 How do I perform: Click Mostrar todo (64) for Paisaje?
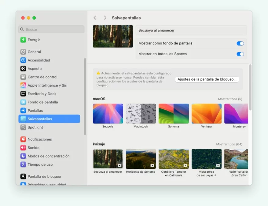[229, 144]
